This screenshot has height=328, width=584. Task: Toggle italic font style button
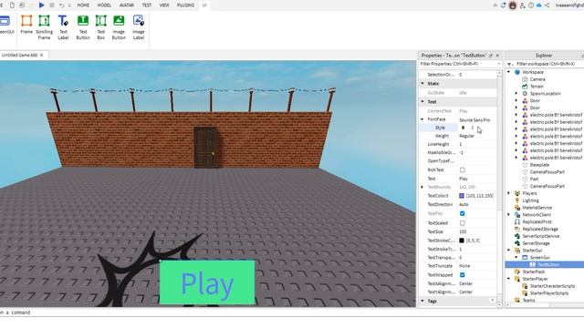pyautogui.click(x=473, y=128)
